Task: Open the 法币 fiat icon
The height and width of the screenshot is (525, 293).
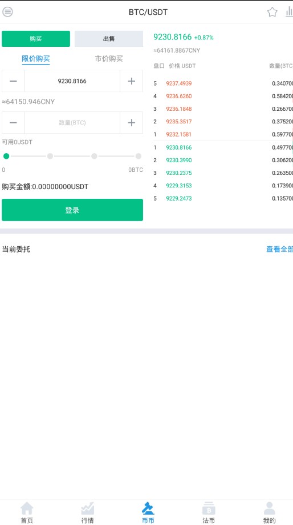Action: click(209, 508)
